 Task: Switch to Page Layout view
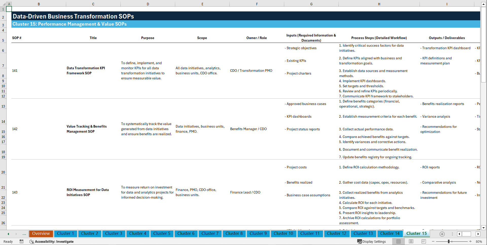pos(411,241)
